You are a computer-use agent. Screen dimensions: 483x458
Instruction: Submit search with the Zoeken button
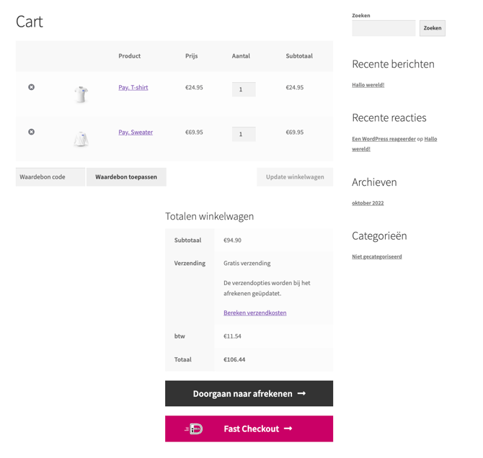tap(432, 28)
